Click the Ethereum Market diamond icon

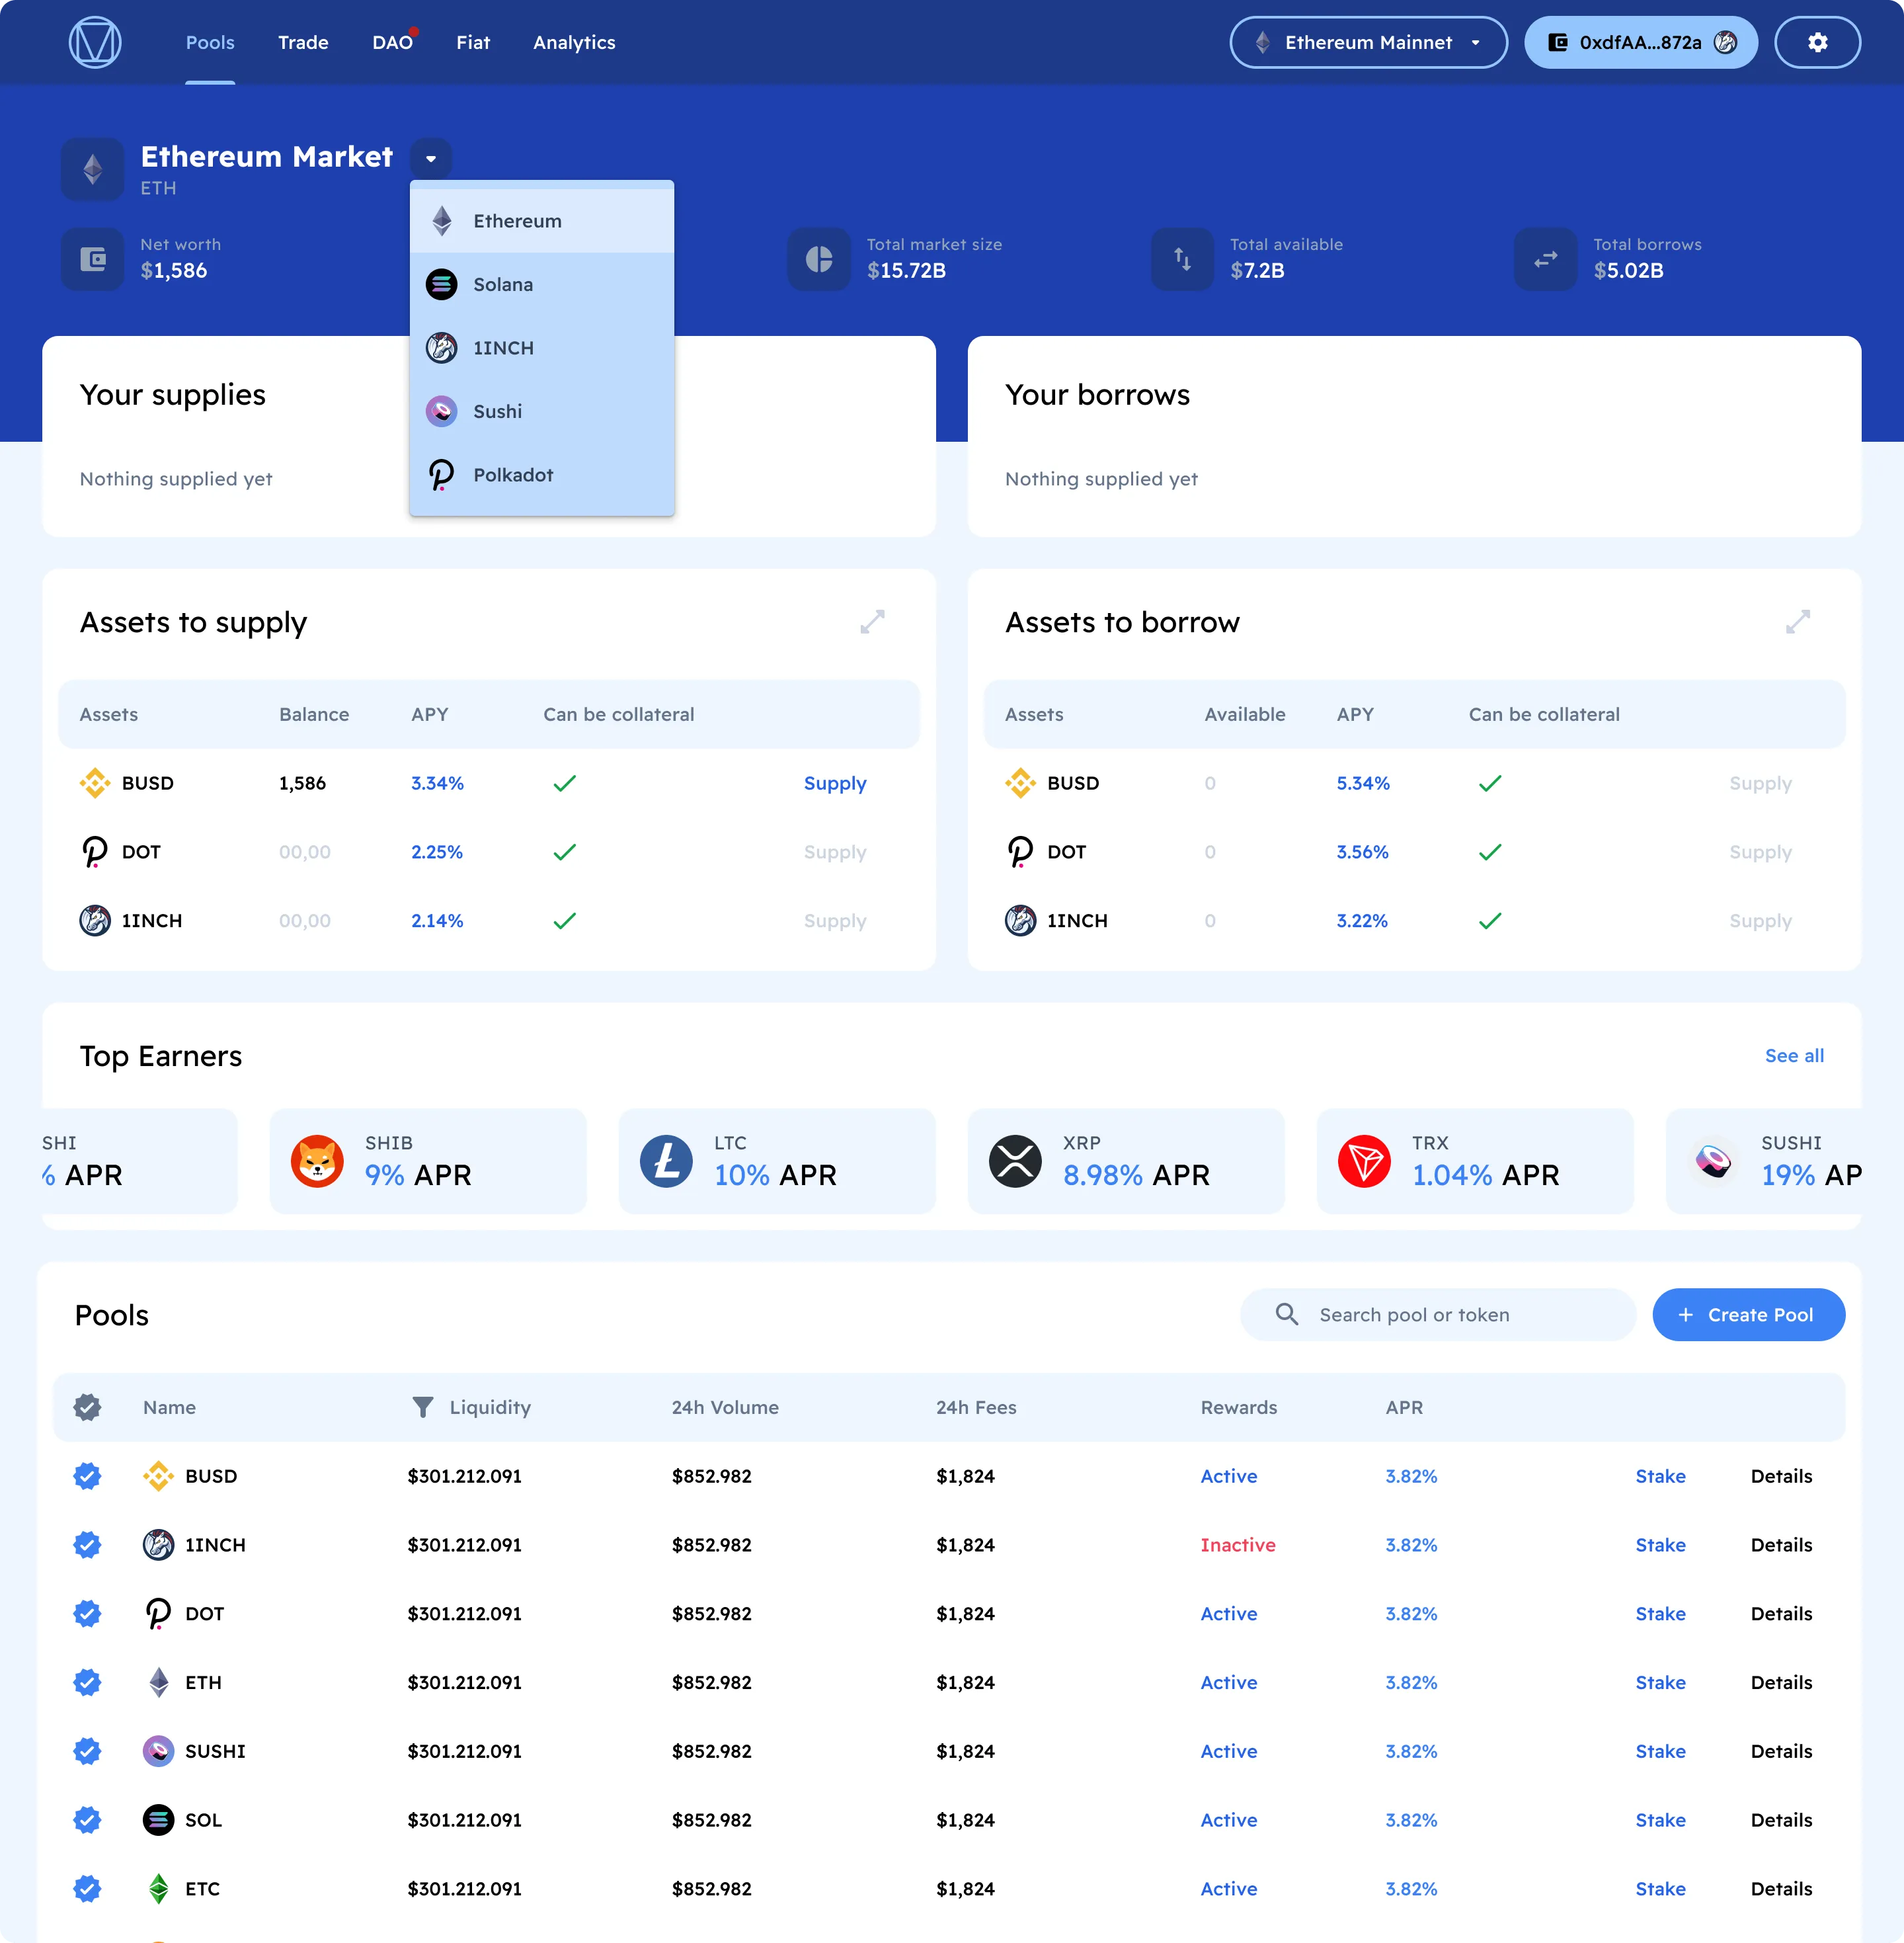(93, 169)
